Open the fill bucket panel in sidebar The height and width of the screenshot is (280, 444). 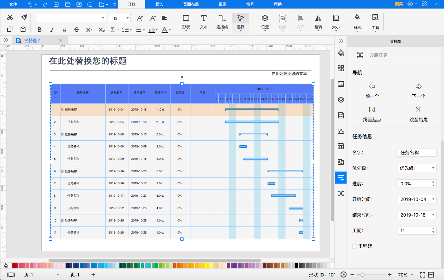coord(341,53)
